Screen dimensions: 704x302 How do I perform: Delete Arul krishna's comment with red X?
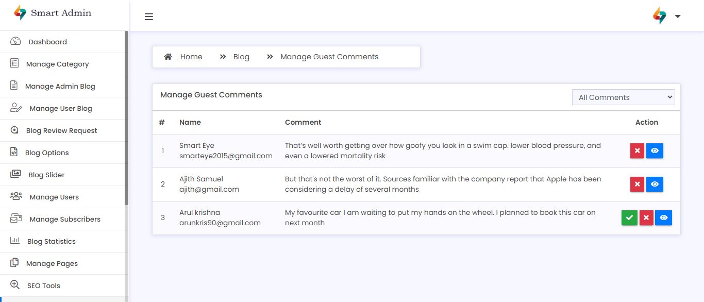click(x=646, y=218)
